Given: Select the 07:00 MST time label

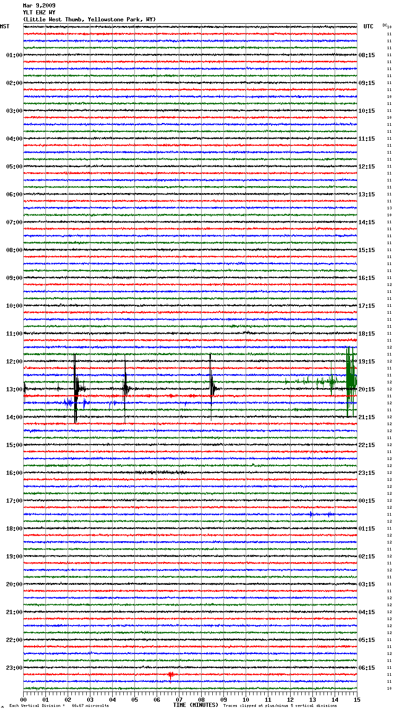Looking at the screenshot, I should (14, 222).
